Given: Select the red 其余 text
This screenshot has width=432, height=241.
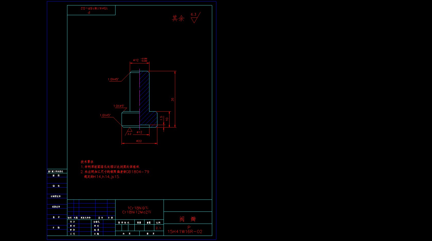Looking at the screenshot, I should tap(178, 18).
